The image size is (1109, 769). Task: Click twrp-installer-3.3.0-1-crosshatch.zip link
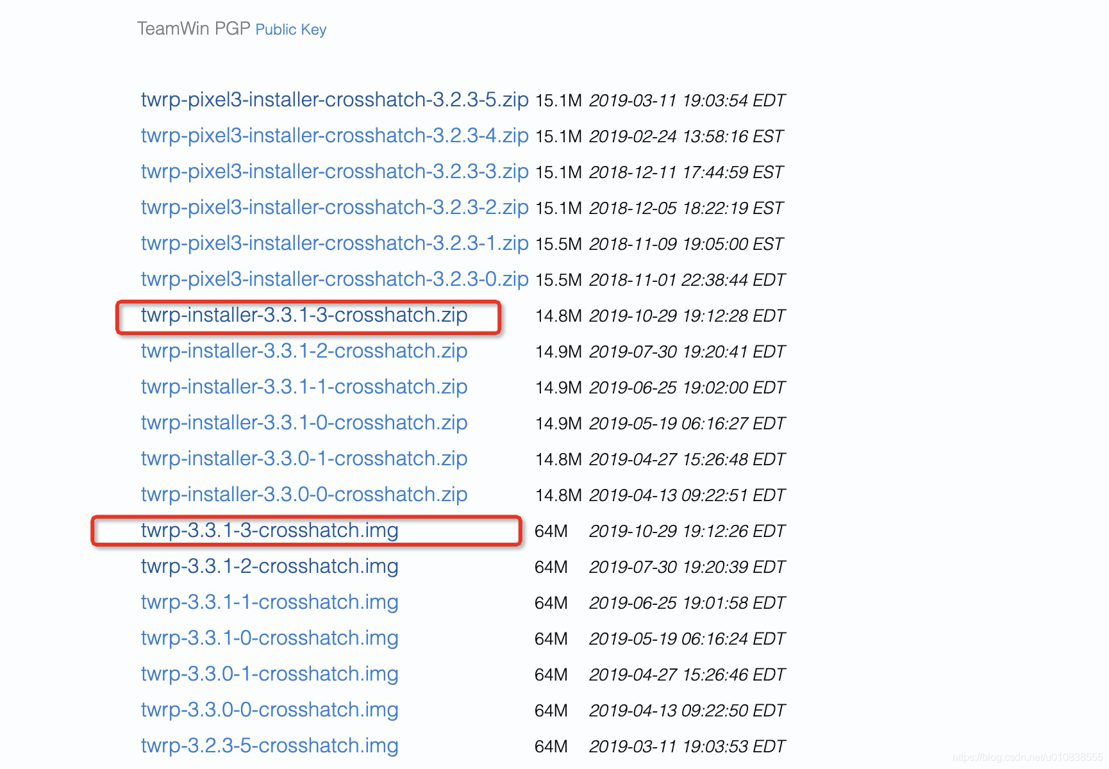click(304, 459)
